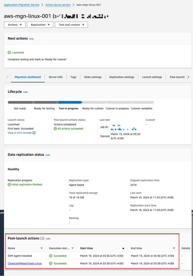
Task: Click the Not ready lifecycle stage
Action: click(x=20, y=108)
